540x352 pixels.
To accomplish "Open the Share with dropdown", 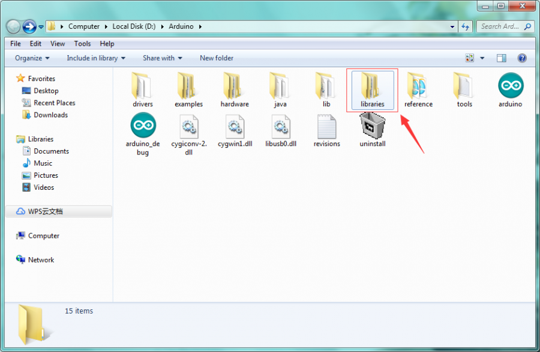I will [161, 58].
